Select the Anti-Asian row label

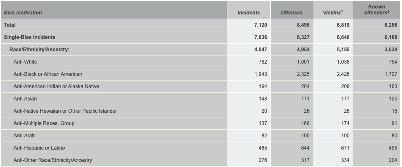pos(25,98)
